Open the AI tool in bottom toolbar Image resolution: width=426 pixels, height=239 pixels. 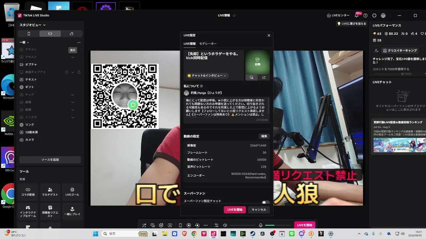tap(161, 225)
